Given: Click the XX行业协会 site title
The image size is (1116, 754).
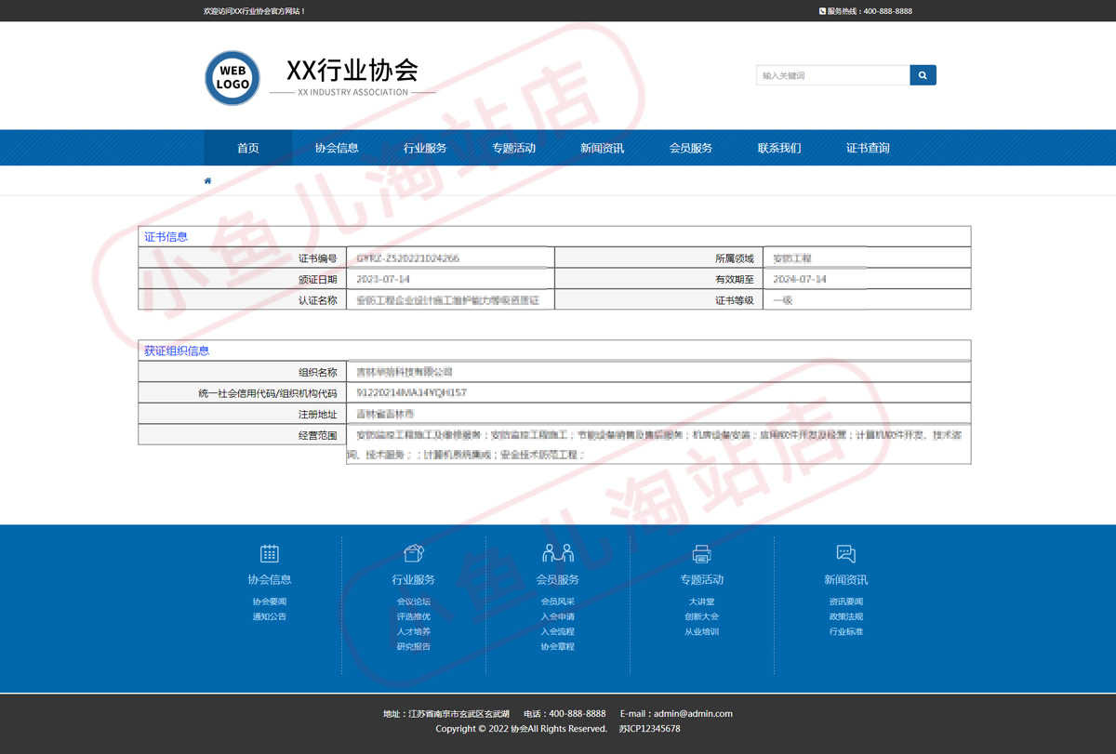Looking at the screenshot, I should pyautogui.click(x=352, y=71).
